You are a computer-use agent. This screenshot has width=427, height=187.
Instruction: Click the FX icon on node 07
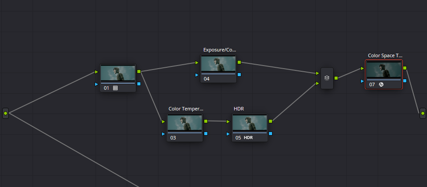click(381, 84)
